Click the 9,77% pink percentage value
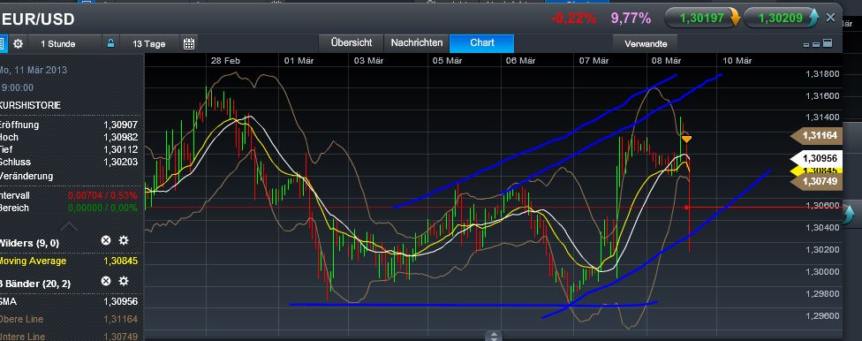 coord(631,19)
